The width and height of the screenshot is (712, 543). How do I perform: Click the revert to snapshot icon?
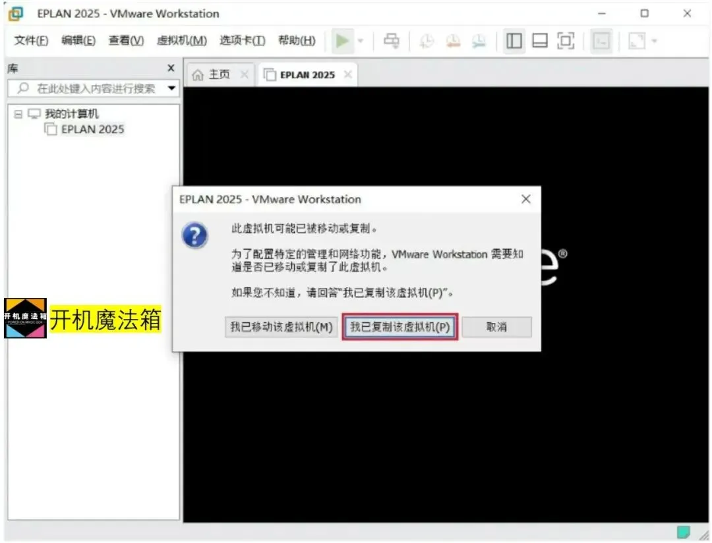click(453, 42)
